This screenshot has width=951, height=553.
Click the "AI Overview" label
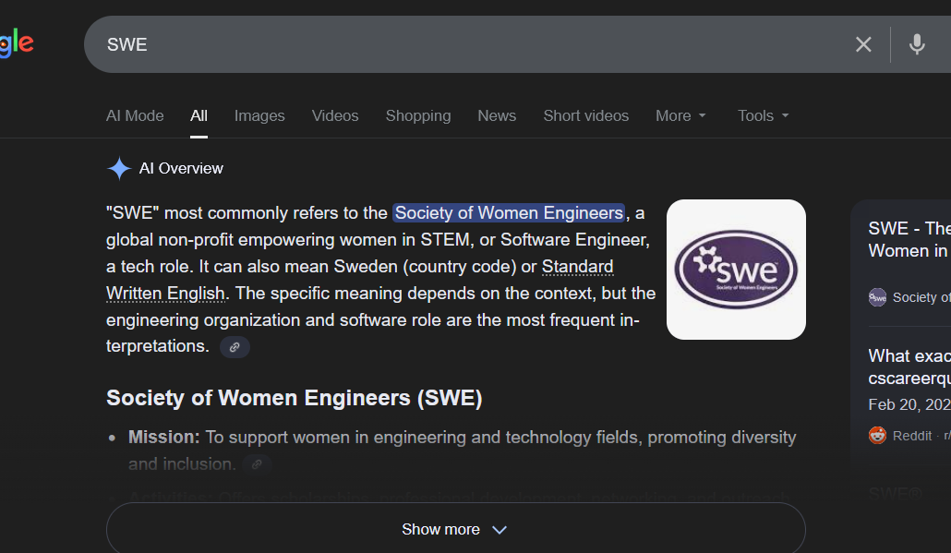(x=181, y=169)
